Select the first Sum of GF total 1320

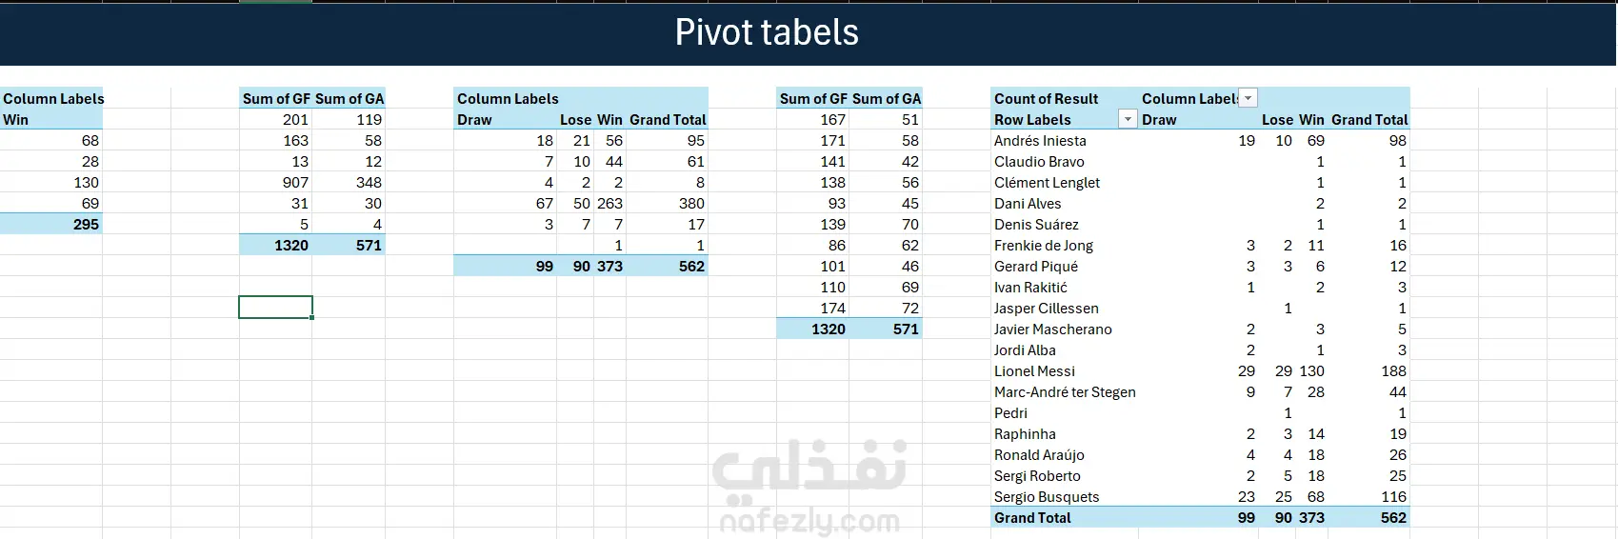point(290,246)
